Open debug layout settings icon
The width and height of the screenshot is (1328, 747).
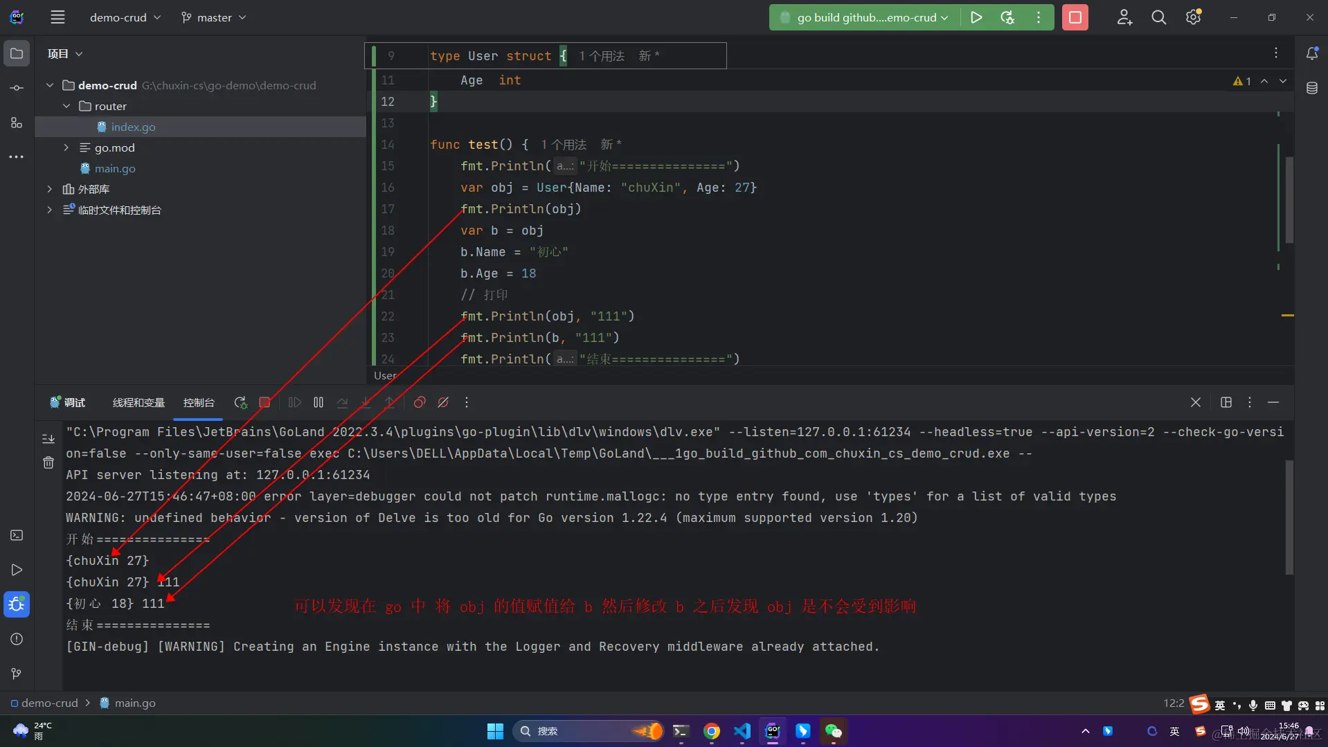click(x=1226, y=402)
